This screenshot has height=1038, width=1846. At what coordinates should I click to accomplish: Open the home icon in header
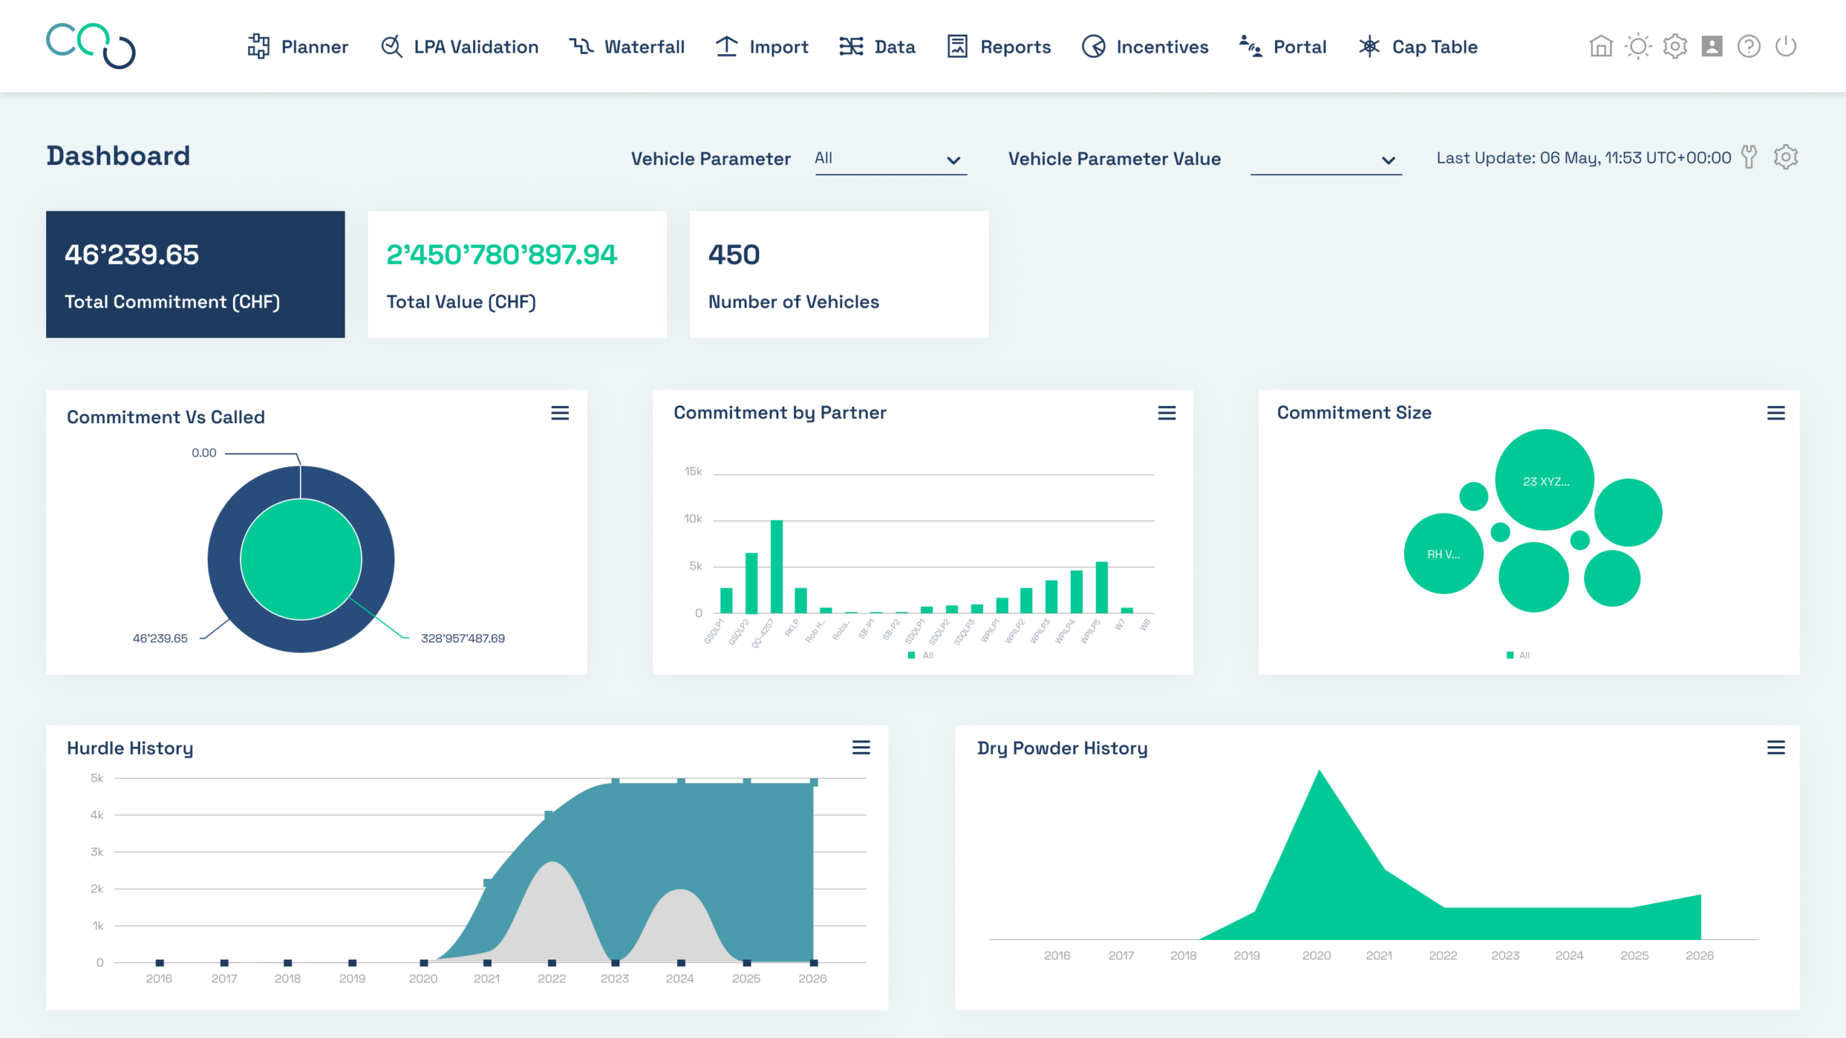(x=1600, y=46)
